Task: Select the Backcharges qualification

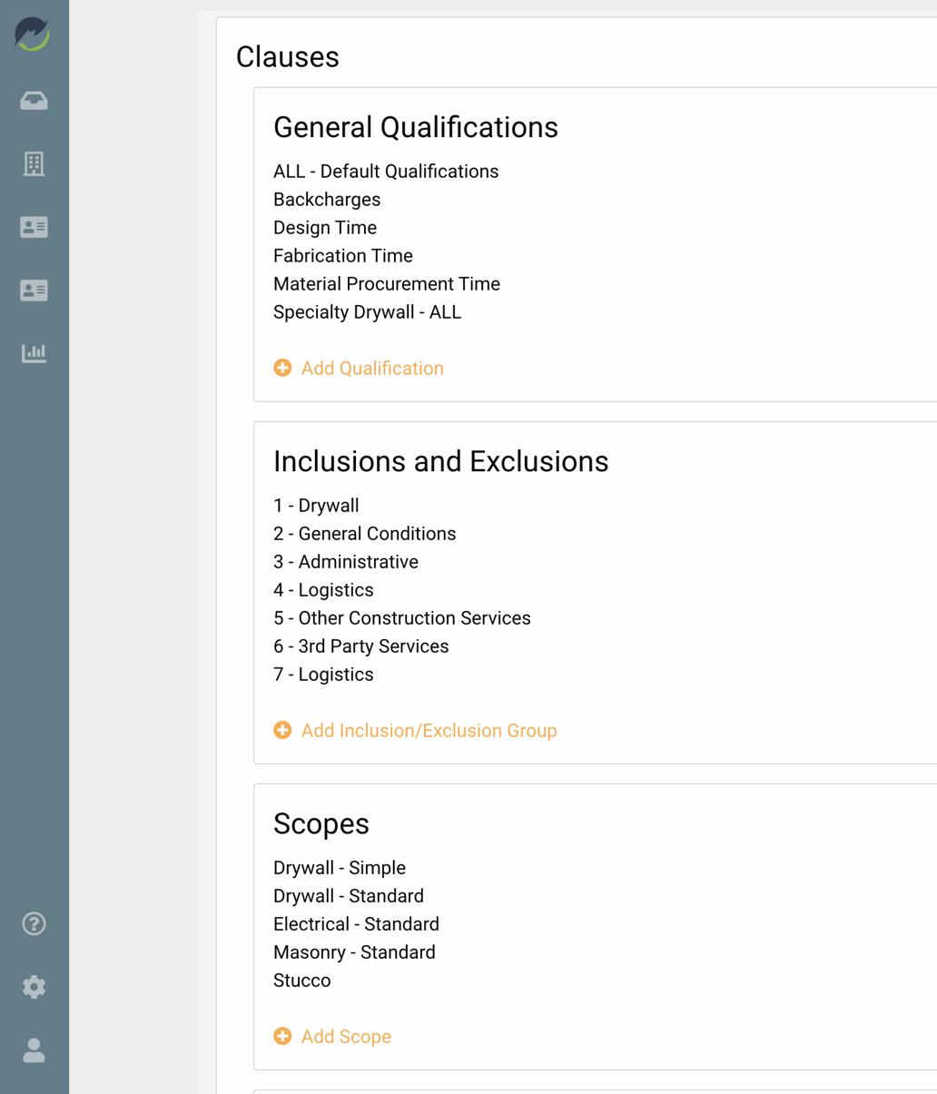Action: (327, 199)
